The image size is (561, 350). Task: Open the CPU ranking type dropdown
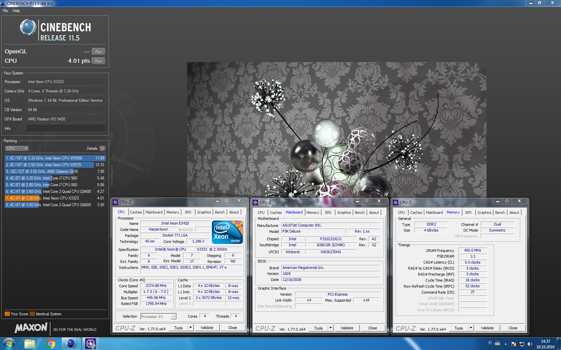(x=17, y=148)
